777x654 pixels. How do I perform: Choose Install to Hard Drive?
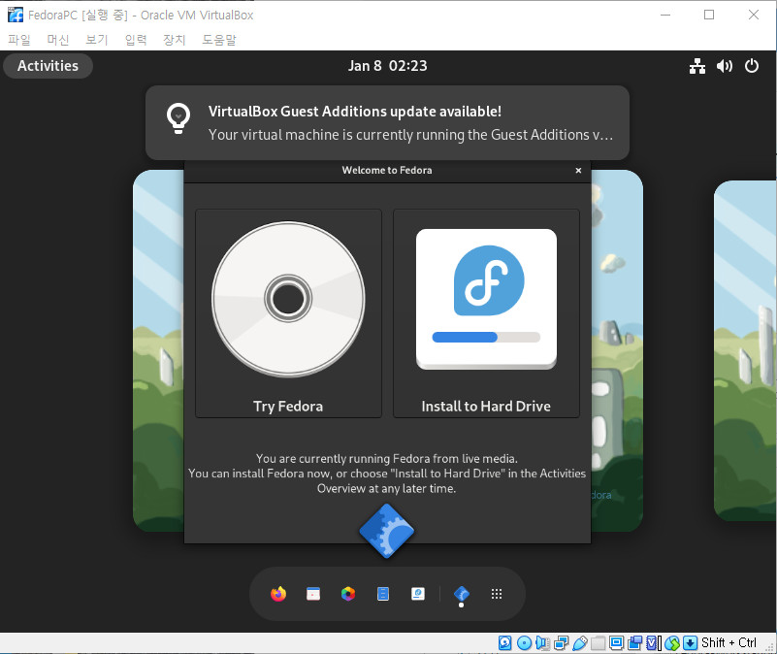pyautogui.click(x=486, y=313)
